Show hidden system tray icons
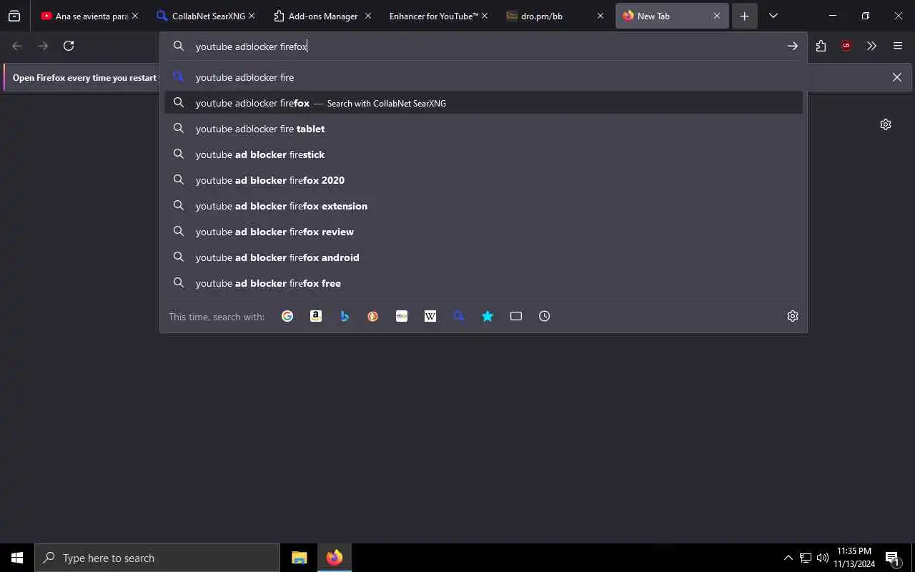The height and width of the screenshot is (572, 915). tap(788, 558)
